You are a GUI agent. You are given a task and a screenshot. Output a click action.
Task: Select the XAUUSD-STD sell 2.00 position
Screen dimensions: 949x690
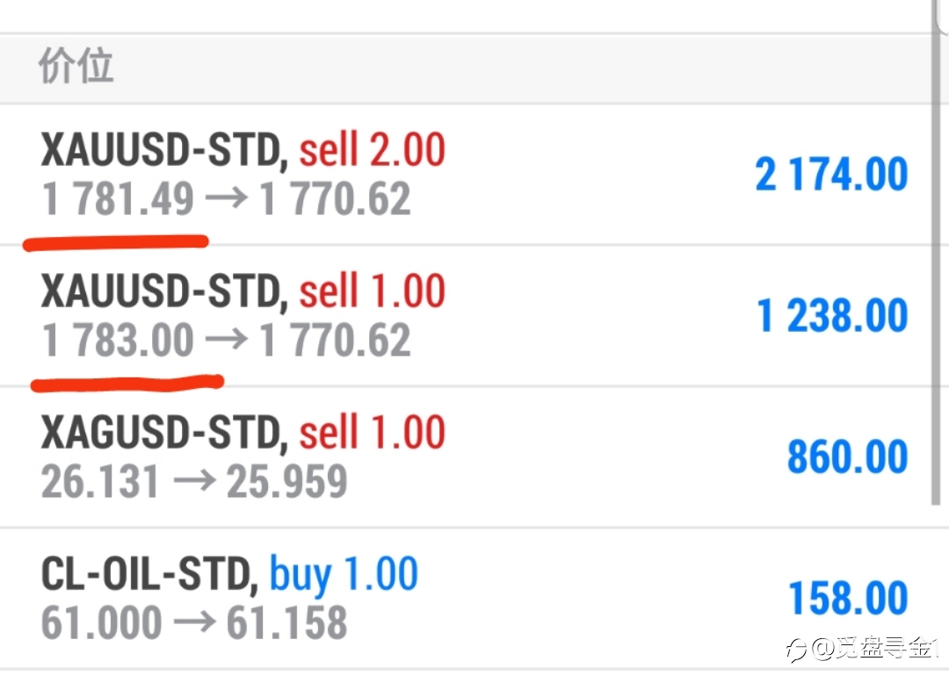[x=465, y=175]
